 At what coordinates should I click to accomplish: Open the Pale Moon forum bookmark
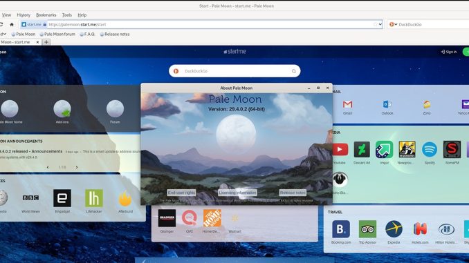click(x=57, y=34)
